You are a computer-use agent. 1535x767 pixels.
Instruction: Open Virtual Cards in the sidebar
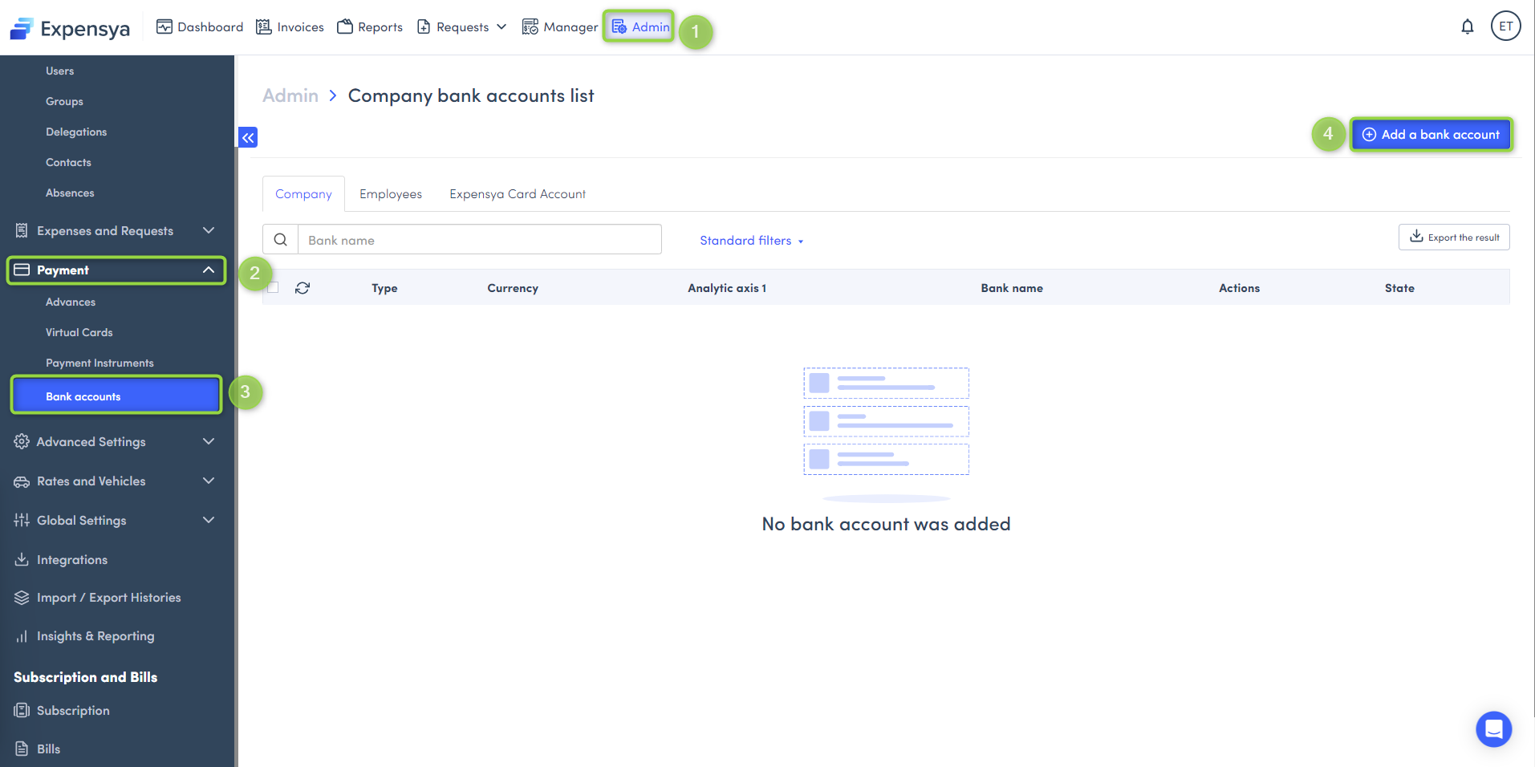pos(79,332)
